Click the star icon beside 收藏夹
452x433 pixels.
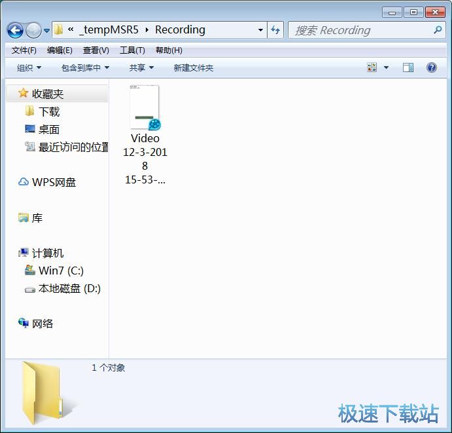[x=23, y=93]
